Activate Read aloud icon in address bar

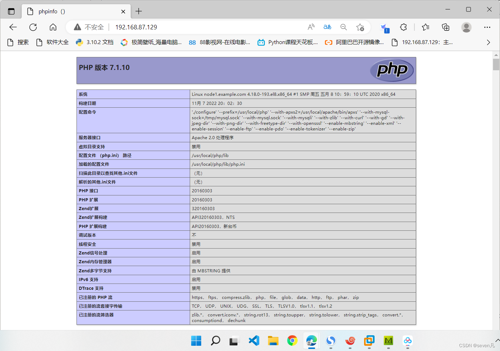311,27
